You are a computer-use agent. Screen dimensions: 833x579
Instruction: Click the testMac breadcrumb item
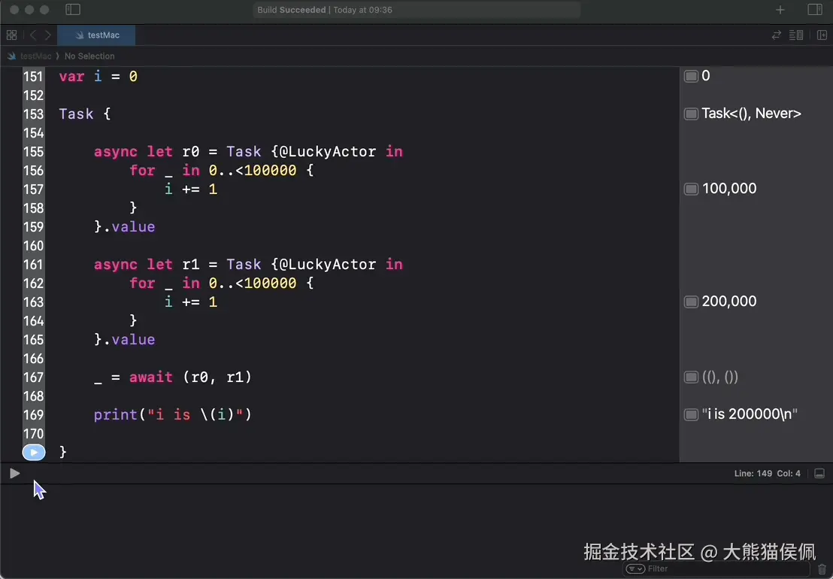click(30, 56)
